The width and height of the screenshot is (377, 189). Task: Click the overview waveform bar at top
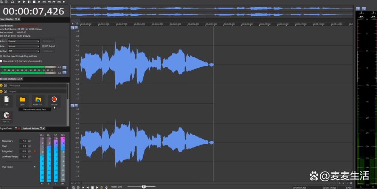pyautogui.click(x=212, y=11)
